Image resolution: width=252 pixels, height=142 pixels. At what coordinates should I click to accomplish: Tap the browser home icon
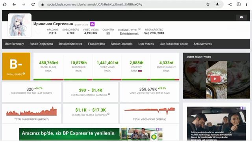point(5,4)
